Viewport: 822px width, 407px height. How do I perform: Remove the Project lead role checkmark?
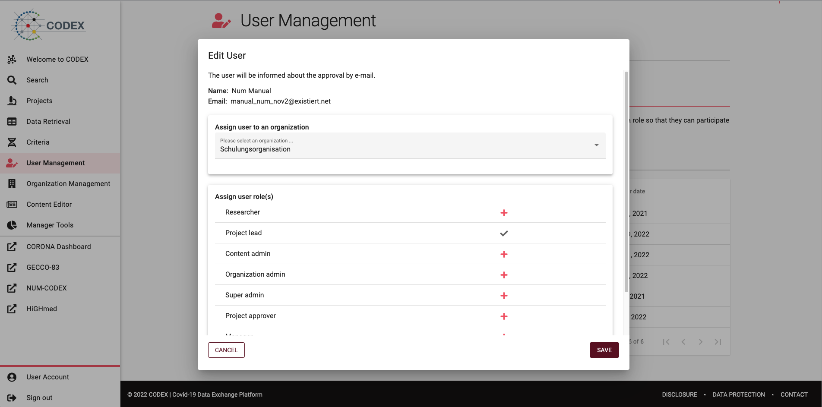coord(504,233)
